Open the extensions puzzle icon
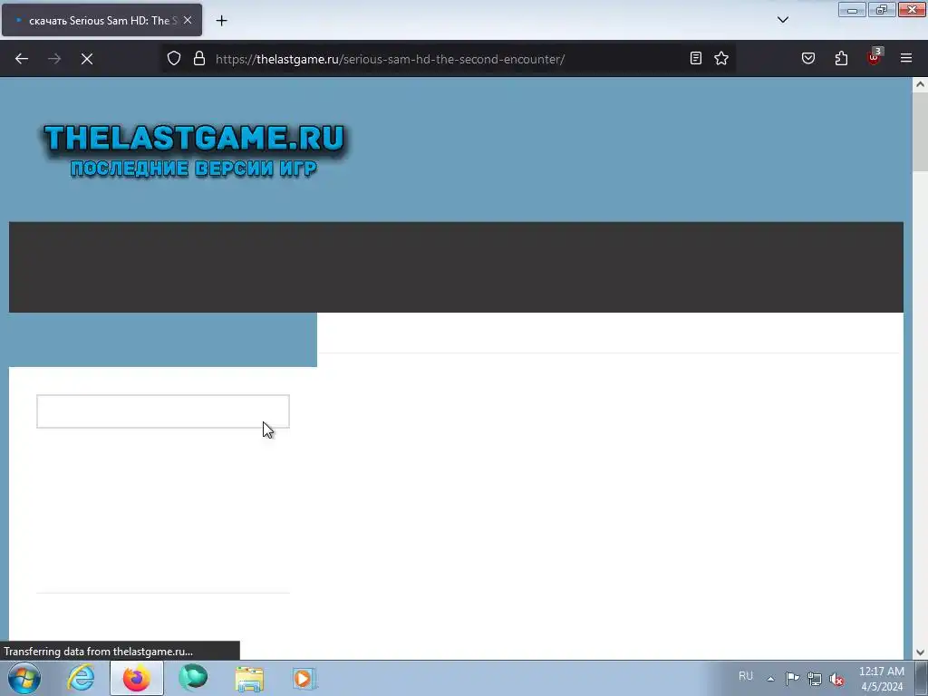The width and height of the screenshot is (928, 696). pos(841,58)
